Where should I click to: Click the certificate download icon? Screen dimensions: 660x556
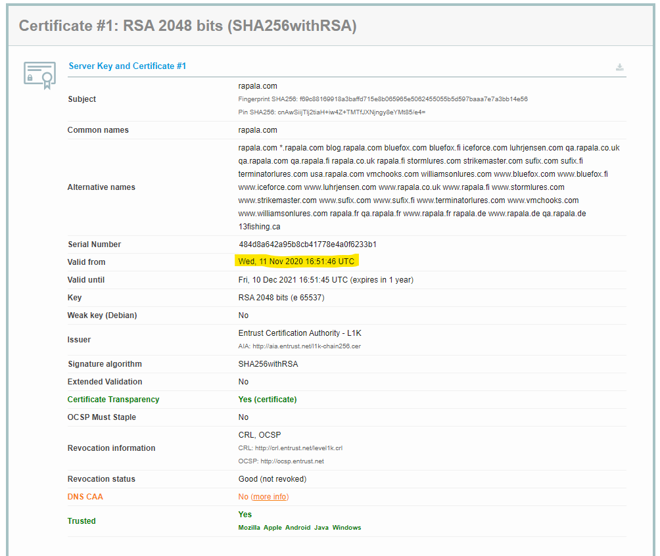tap(620, 67)
